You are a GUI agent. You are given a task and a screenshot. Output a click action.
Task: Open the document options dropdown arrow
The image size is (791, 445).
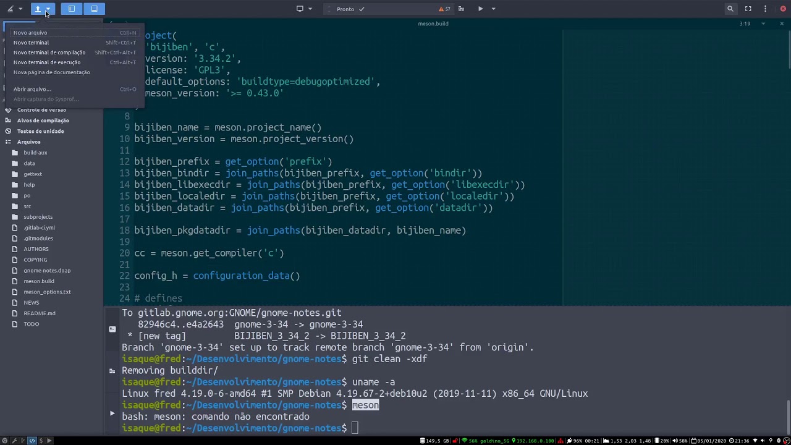[763, 23]
